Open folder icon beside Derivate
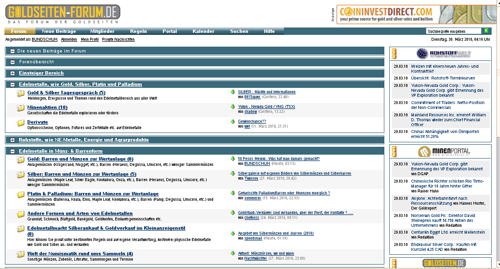 pos(20,122)
